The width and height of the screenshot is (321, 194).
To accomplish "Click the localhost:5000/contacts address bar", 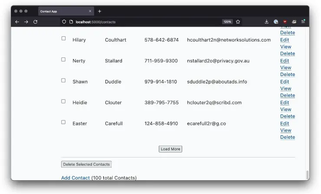I will [x=143, y=22].
